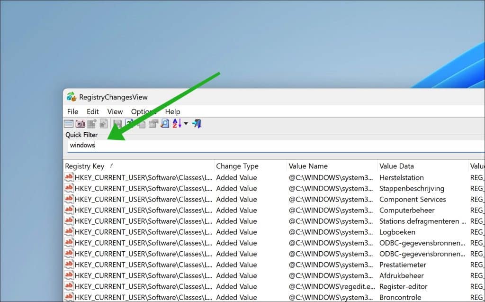Open Properties via the toolbar icon
Screen dimensions: 485x302
[x=153, y=124]
